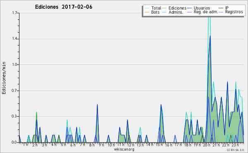The height and width of the screenshot is (153, 248).
Task: Click the '20 h' x-axis label
Action: 207,145
